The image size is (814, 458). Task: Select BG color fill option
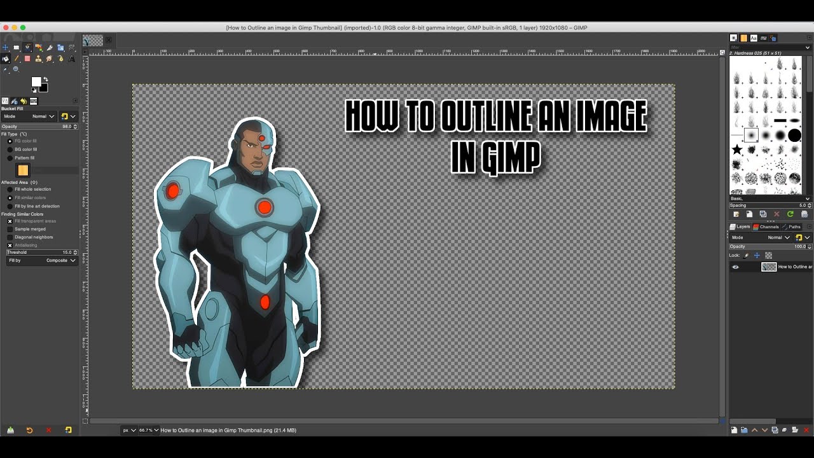point(10,149)
